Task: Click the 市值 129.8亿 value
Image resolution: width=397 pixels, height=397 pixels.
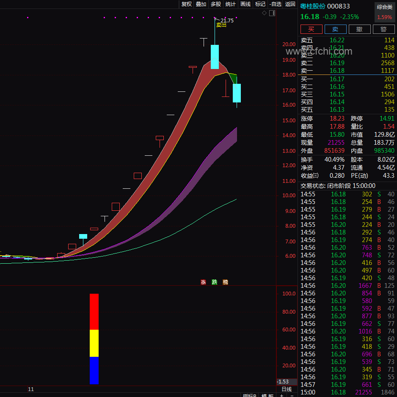Action: (x=384, y=135)
